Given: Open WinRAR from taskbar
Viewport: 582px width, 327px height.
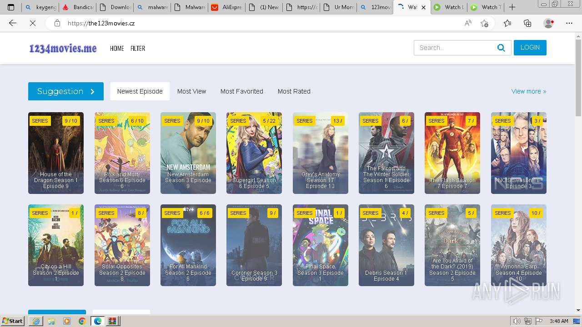Looking at the screenshot, I should (112, 321).
